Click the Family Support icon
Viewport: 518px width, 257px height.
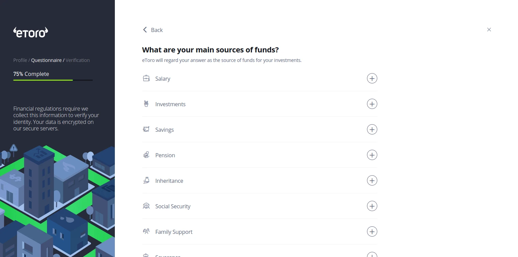pyautogui.click(x=146, y=231)
